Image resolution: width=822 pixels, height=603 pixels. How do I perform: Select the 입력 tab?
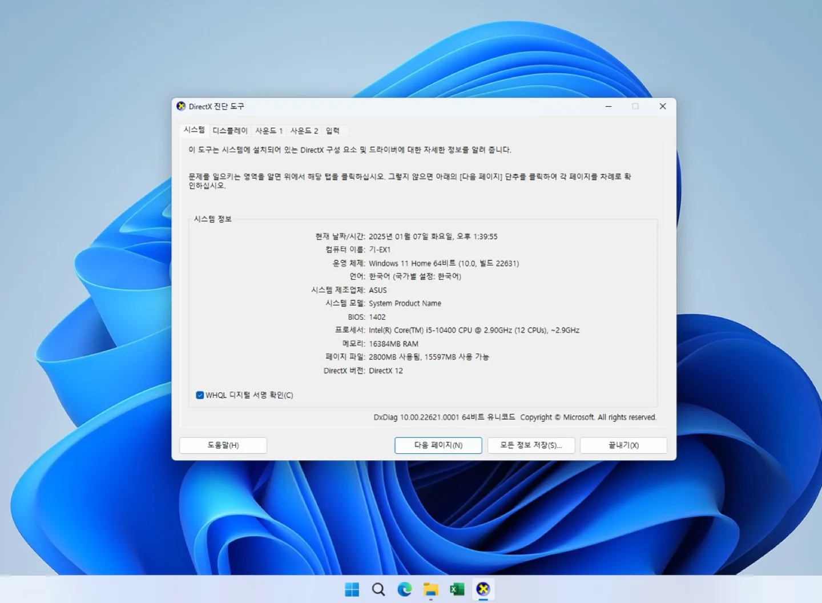(333, 131)
